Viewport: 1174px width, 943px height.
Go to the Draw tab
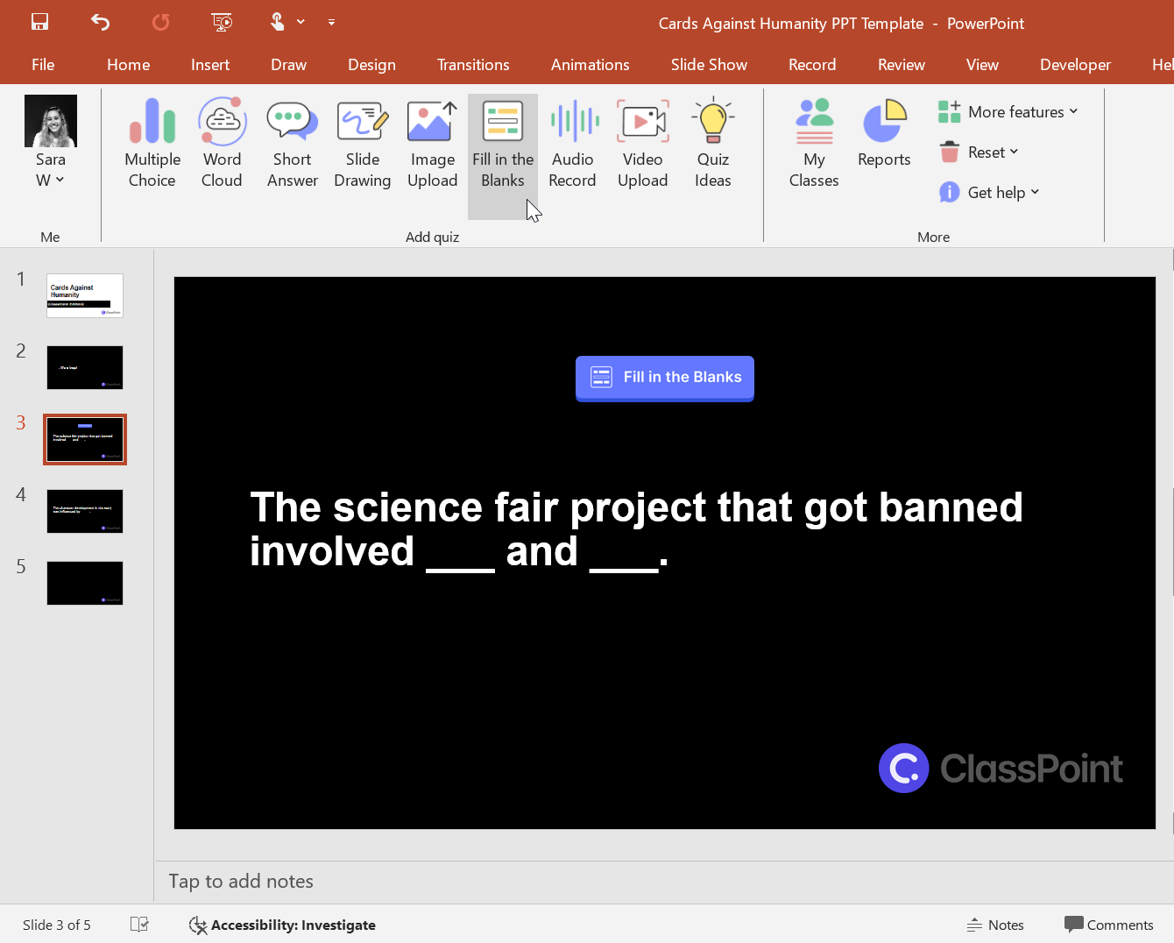[288, 65]
